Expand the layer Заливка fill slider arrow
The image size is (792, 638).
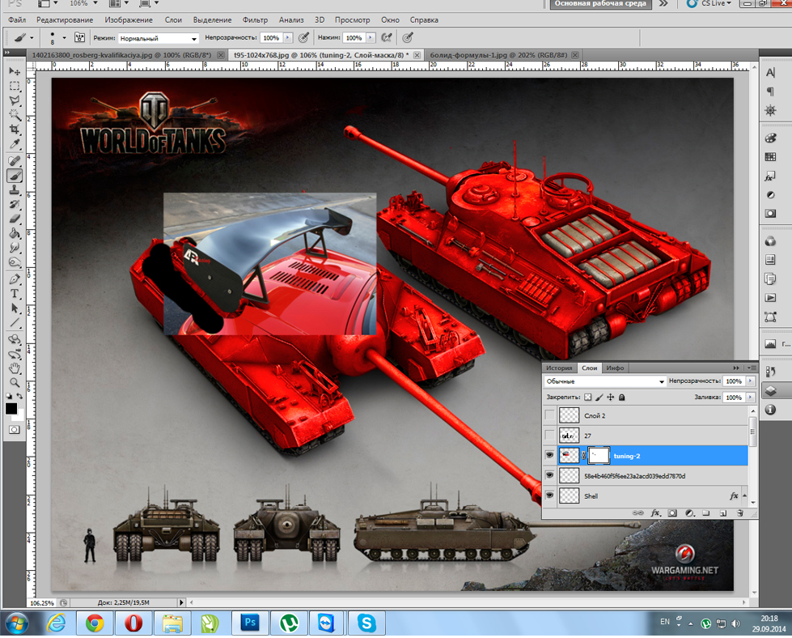tap(751, 398)
